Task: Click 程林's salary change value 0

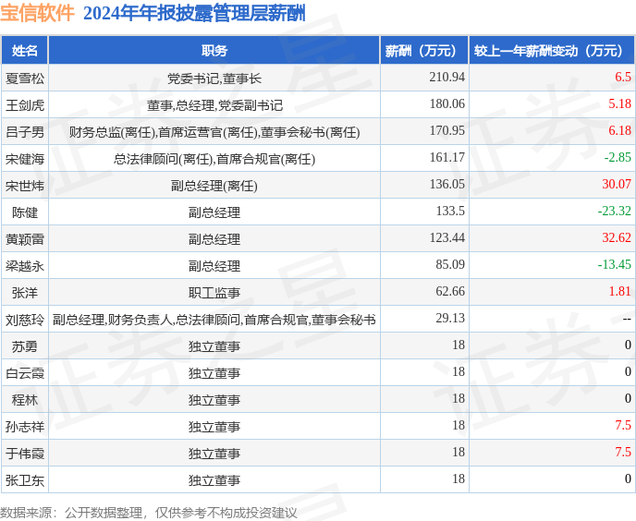Action: [x=628, y=398]
